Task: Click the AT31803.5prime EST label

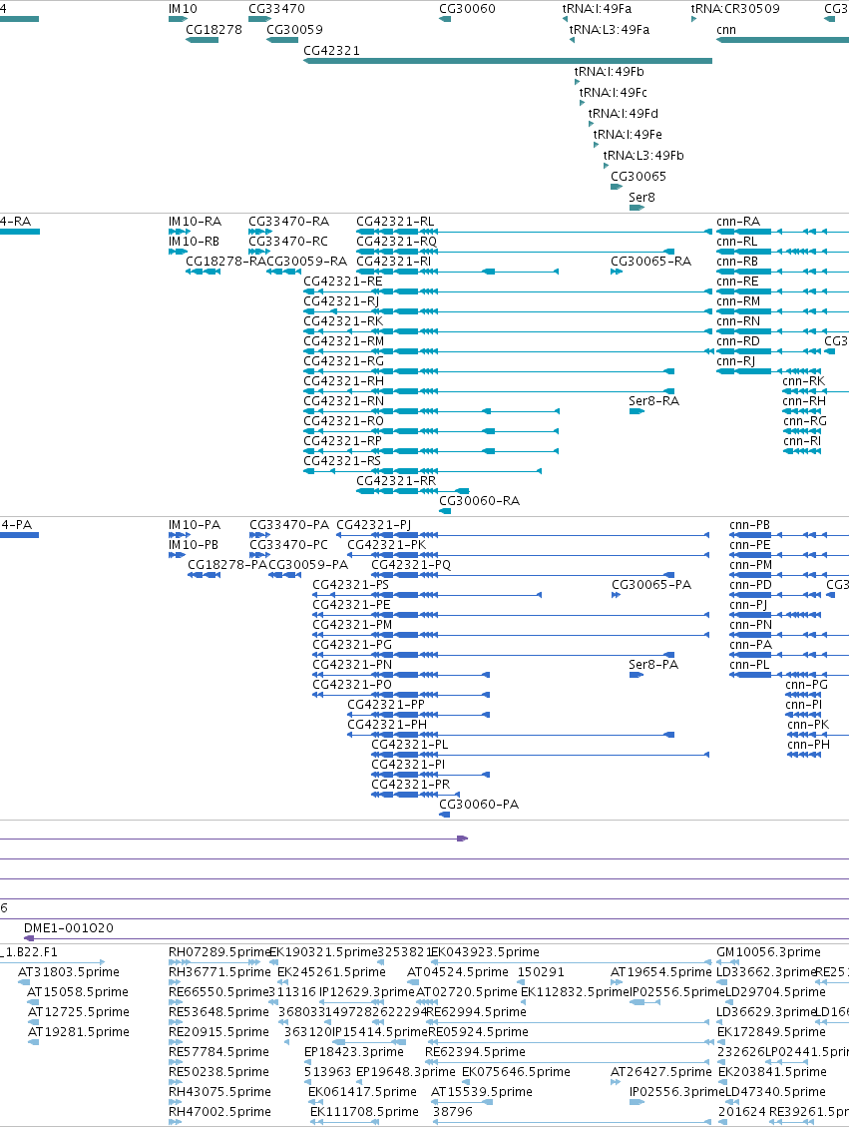Action: [68, 971]
